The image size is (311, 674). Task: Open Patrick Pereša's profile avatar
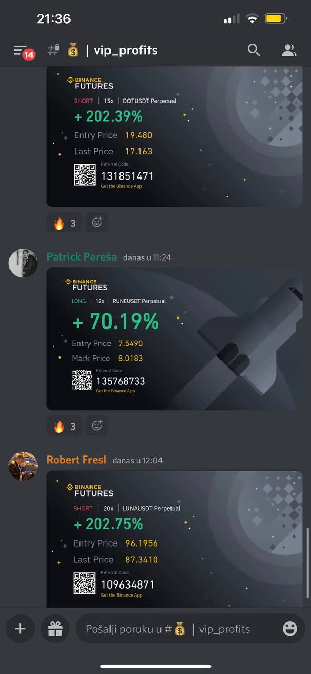pyautogui.click(x=23, y=263)
